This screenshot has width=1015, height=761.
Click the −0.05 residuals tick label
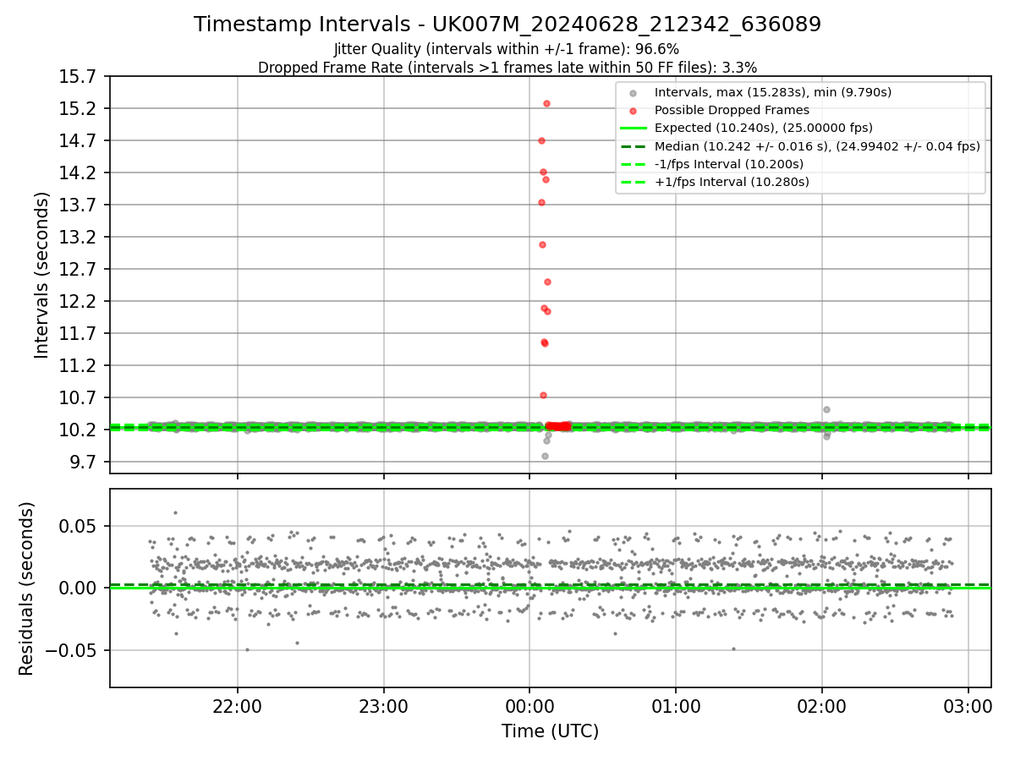point(70,651)
